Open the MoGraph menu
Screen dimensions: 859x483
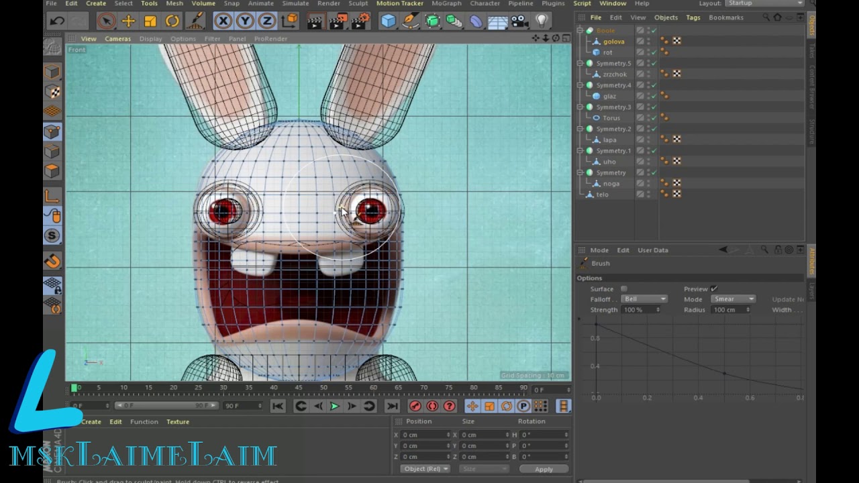[x=446, y=3]
